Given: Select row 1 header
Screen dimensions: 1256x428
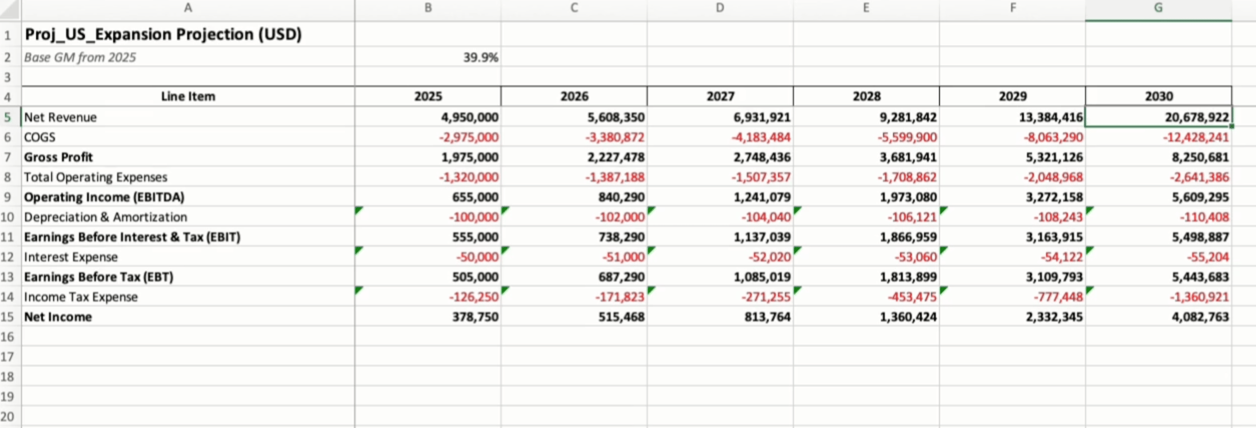Looking at the screenshot, I should click(x=8, y=36).
